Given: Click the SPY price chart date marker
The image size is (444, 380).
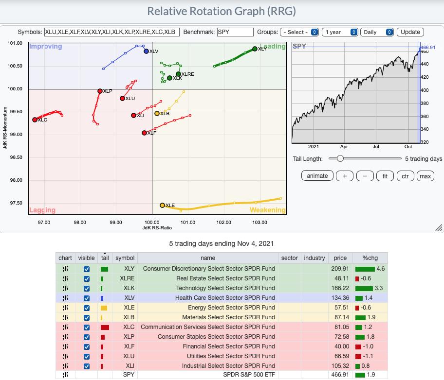Looking at the screenshot, I should [x=419, y=93].
